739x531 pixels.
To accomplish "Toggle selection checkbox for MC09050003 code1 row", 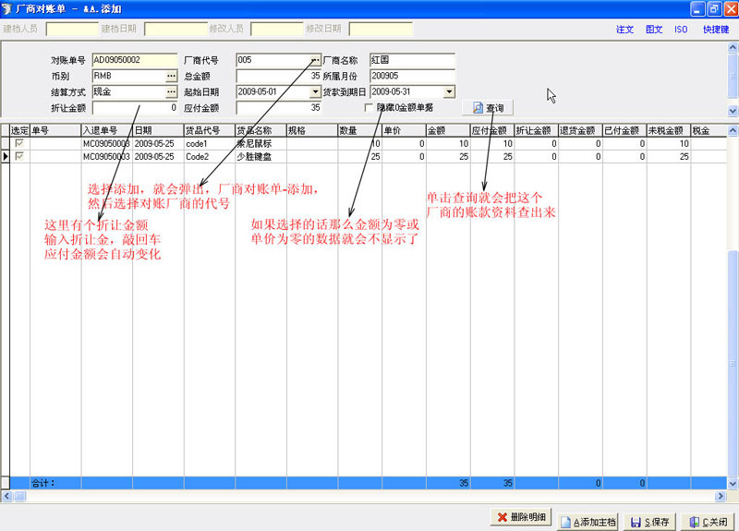I will coord(19,143).
